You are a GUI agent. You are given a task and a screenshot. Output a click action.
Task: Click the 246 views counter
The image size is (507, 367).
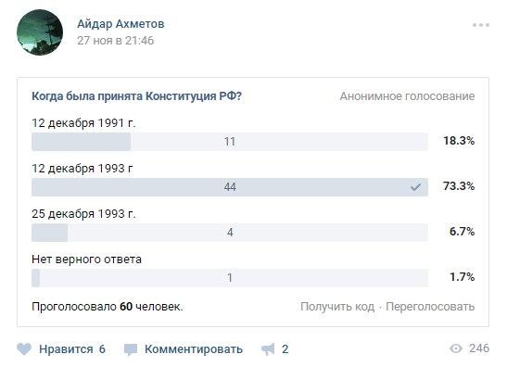tap(479, 348)
